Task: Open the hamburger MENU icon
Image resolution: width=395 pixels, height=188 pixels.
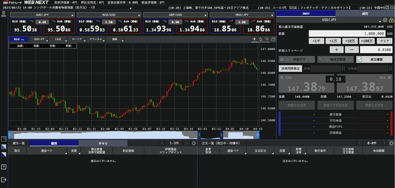Action: pyautogui.click(x=4, y=14)
